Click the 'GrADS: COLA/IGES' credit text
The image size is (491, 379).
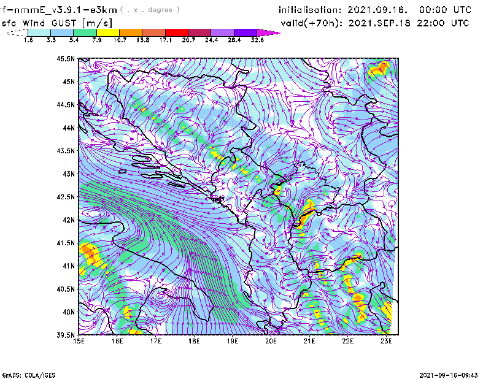tap(28, 375)
